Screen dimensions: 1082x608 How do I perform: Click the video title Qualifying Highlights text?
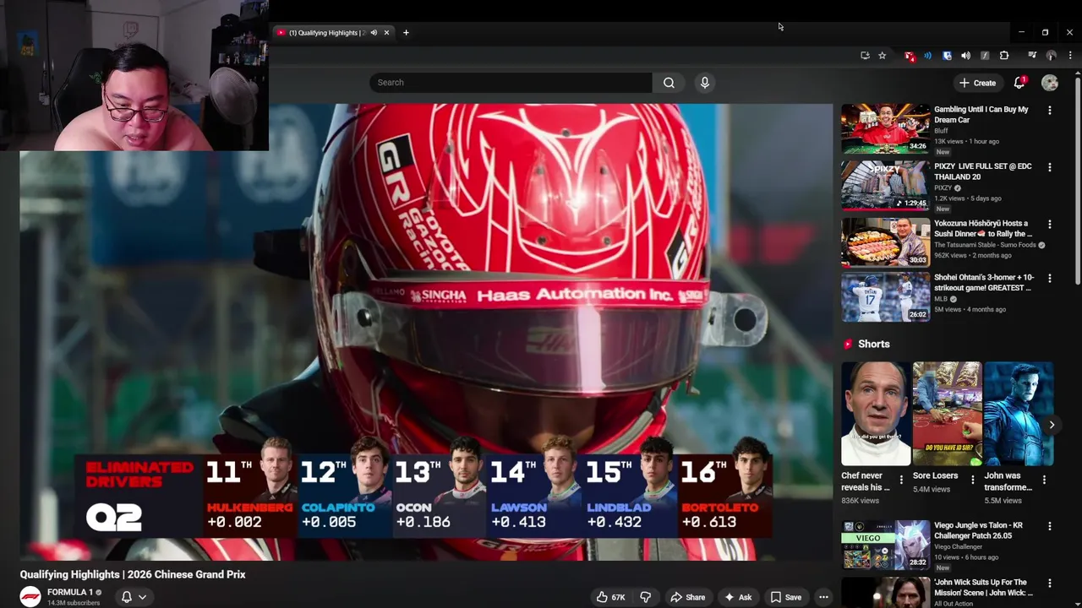(x=133, y=574)
